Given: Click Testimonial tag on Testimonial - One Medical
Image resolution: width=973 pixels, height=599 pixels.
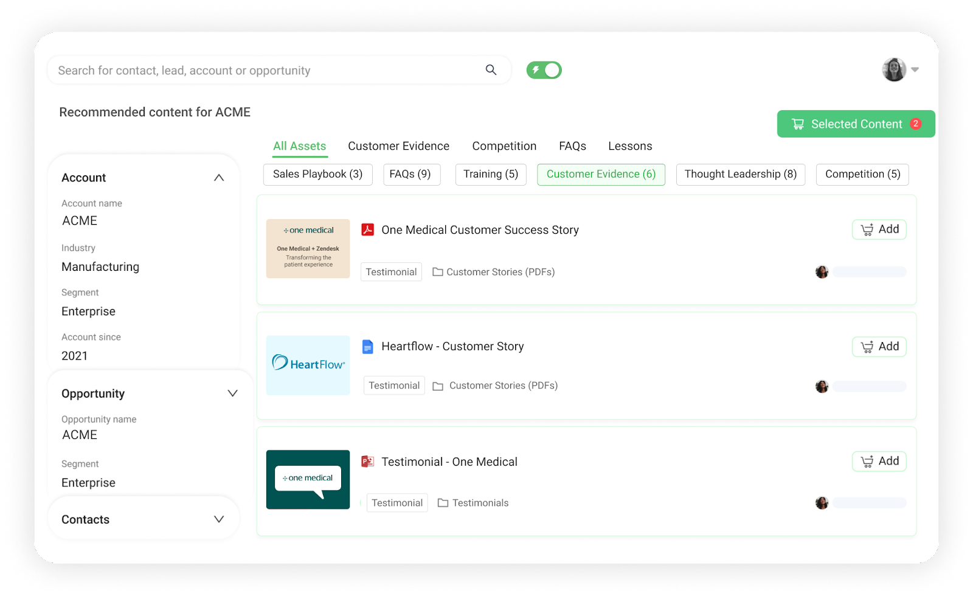Looking at the screenshot, I should pos(397,503).
